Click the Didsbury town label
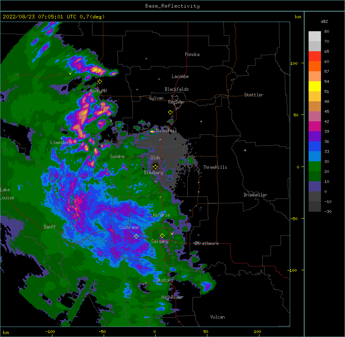Viewport: 345px width, 337px height. 154,173
